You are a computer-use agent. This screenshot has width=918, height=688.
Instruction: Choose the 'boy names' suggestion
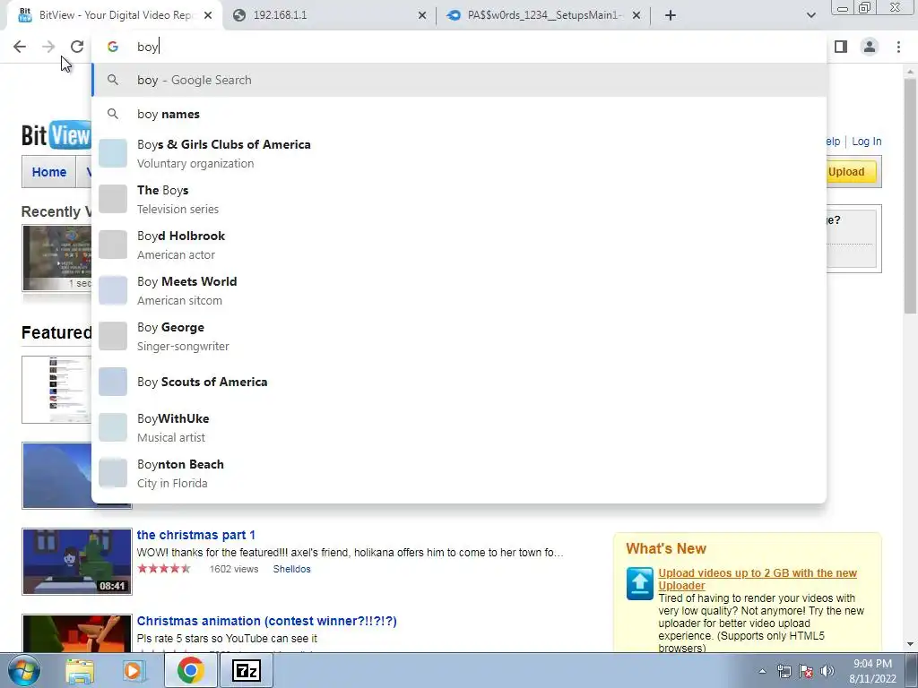click(x=459, y=114)
